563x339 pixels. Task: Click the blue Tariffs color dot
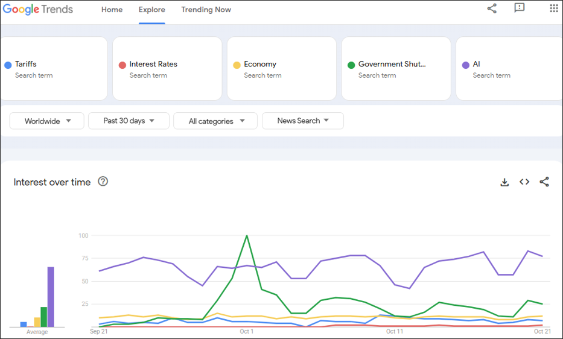(8, 65)
